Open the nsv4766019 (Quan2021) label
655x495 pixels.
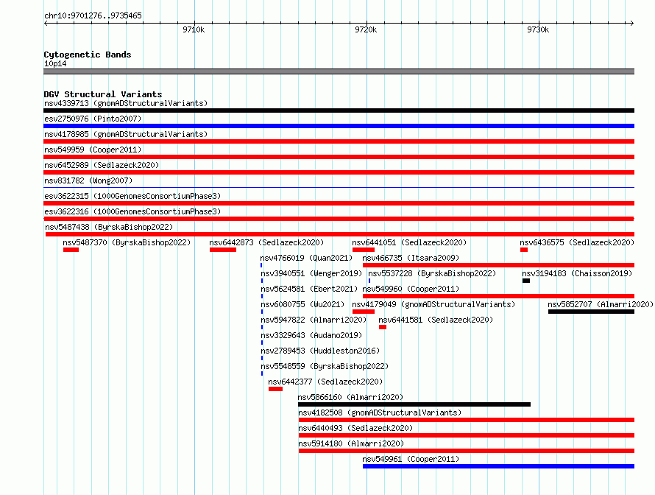(306, 258)
